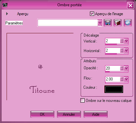This screenshot has height=123, width=136.
Task: Expand the Aperçu disclosure triangle
Action: (x=7, y=14)
